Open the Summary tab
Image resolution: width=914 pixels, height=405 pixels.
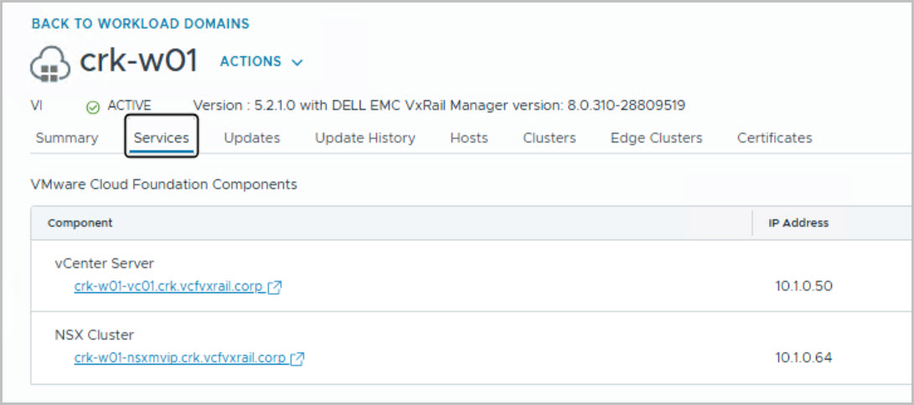67,138
